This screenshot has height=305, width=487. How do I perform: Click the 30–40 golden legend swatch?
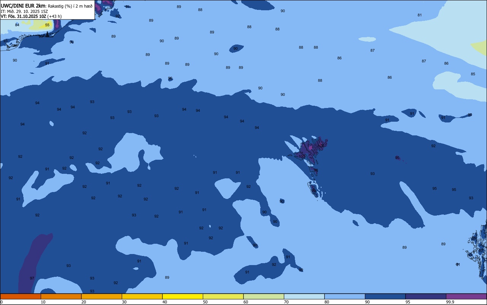[x=142, y=296]
